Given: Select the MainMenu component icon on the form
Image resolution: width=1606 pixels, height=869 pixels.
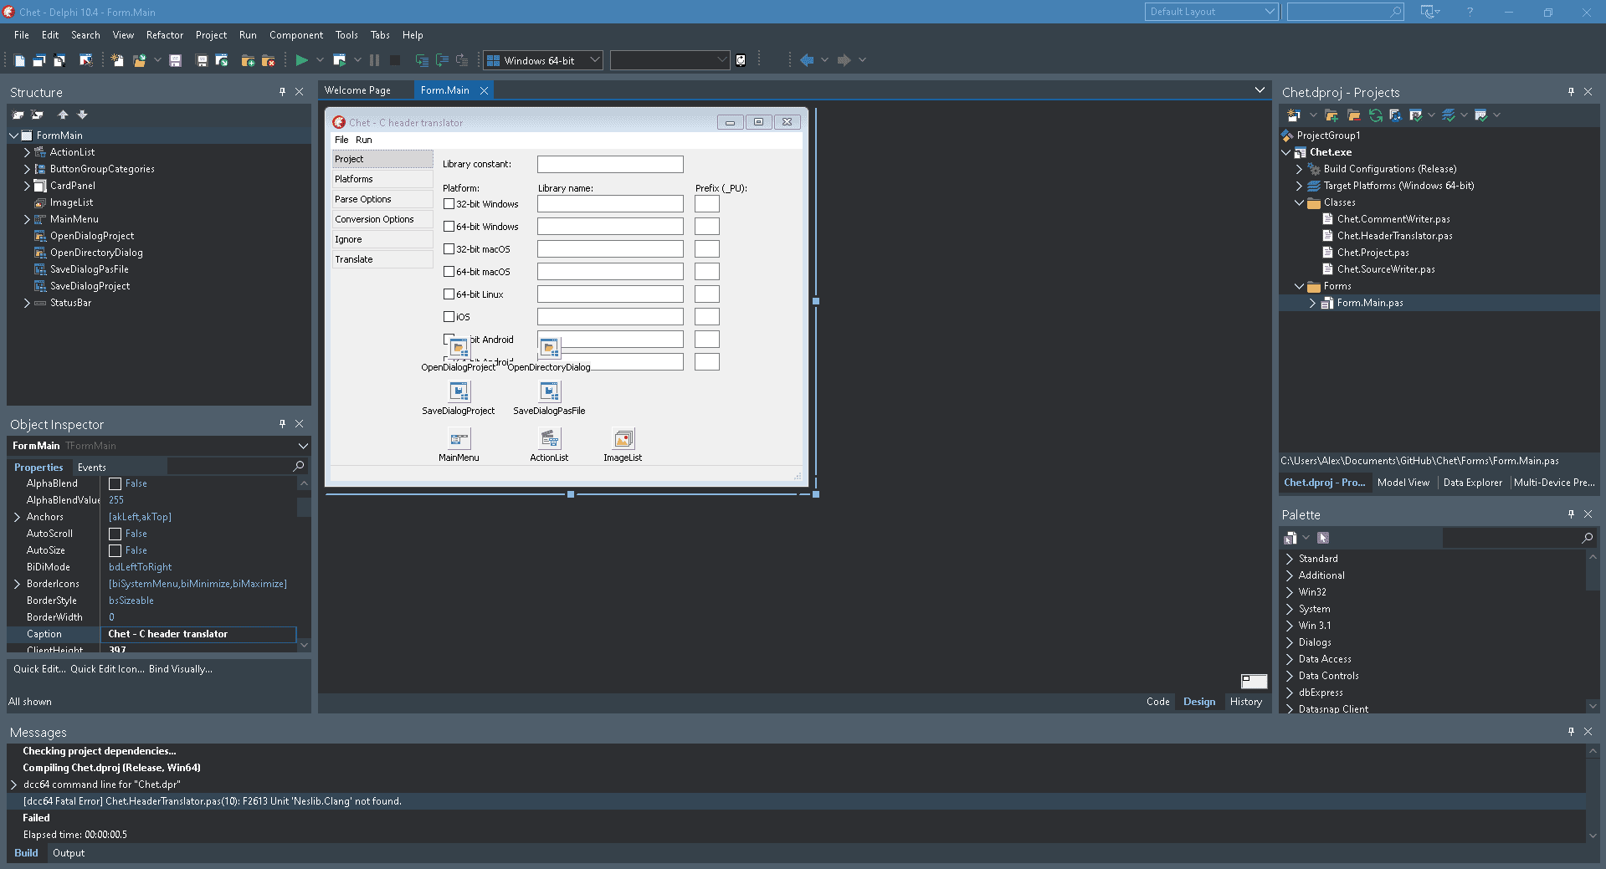Looking at the screenshot, I should (459, 438).
